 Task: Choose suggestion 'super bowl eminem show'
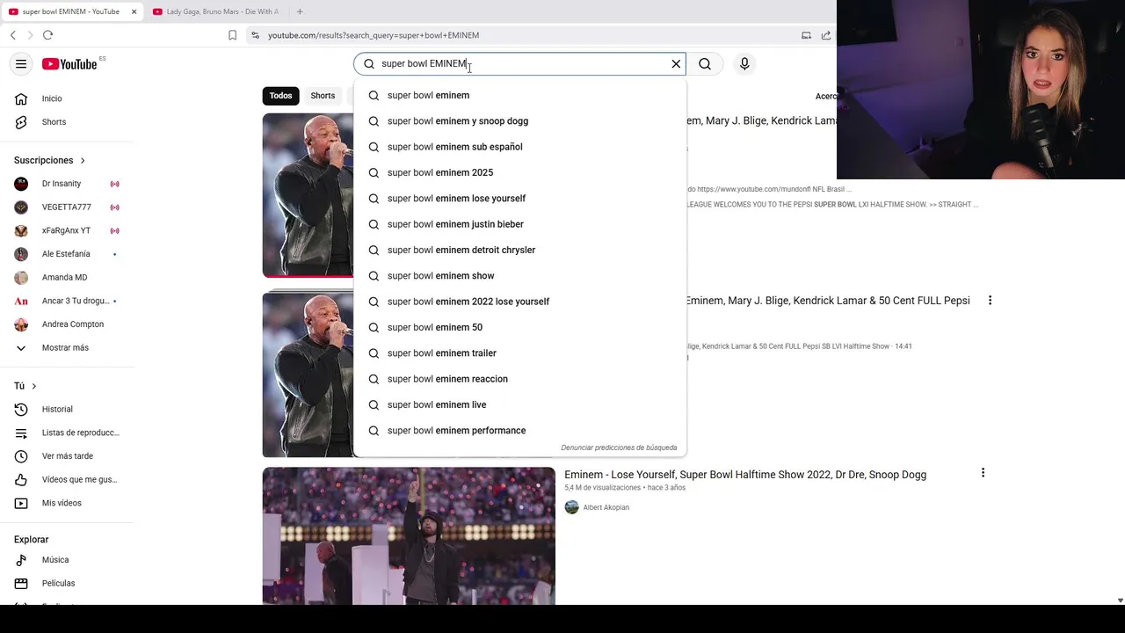point(519,276)
